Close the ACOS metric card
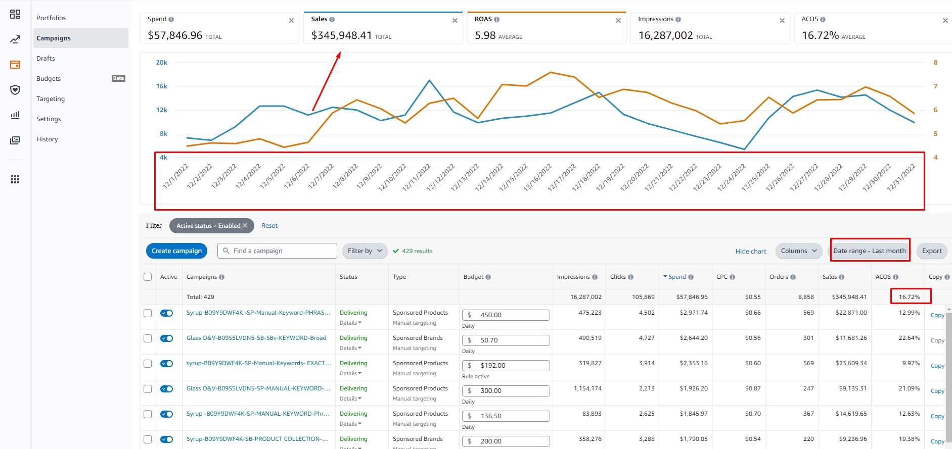 pos(945,21)
